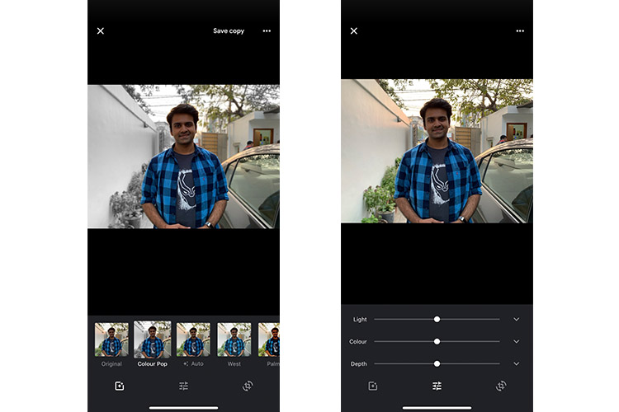
Task: Choose the West filter thumbnail
Action: (x=234, y=339)
